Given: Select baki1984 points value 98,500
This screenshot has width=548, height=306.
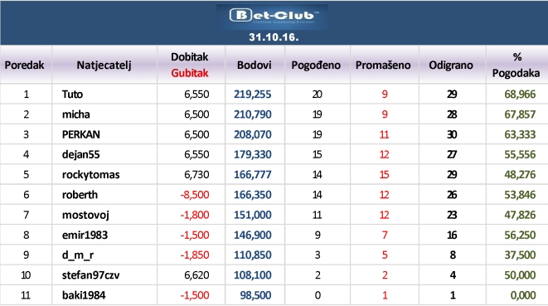Looking at the screenshot, I should [x=255, y=295].
